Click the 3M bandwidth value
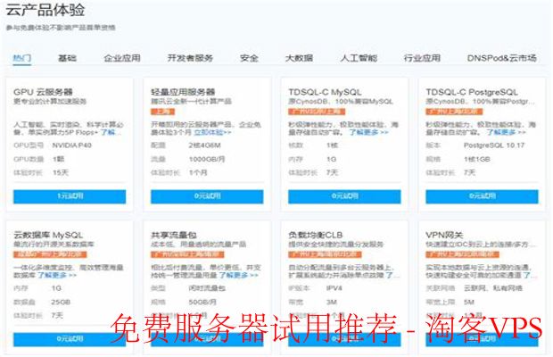 point(332,302)
